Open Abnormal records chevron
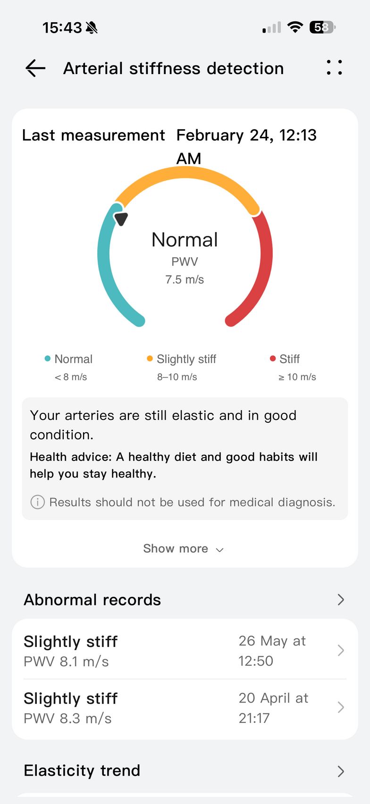The width and height of the screenshot is (370, 804). point(341,600)
